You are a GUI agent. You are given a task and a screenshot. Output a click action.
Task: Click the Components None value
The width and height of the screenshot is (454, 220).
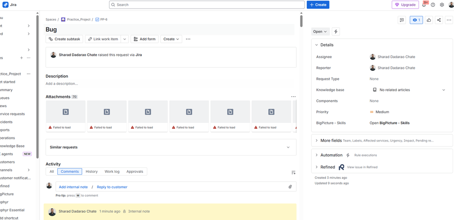(374, 101)
